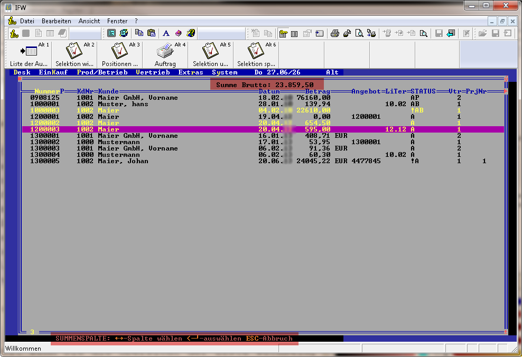The height and width of the screenshot is (357, 522).
Task: Open the Fenster menu
Action: pos(117,21)
